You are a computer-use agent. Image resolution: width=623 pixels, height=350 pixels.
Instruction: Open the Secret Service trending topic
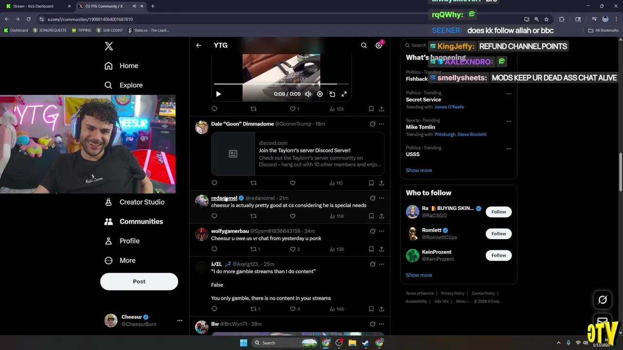coord(423,100)
